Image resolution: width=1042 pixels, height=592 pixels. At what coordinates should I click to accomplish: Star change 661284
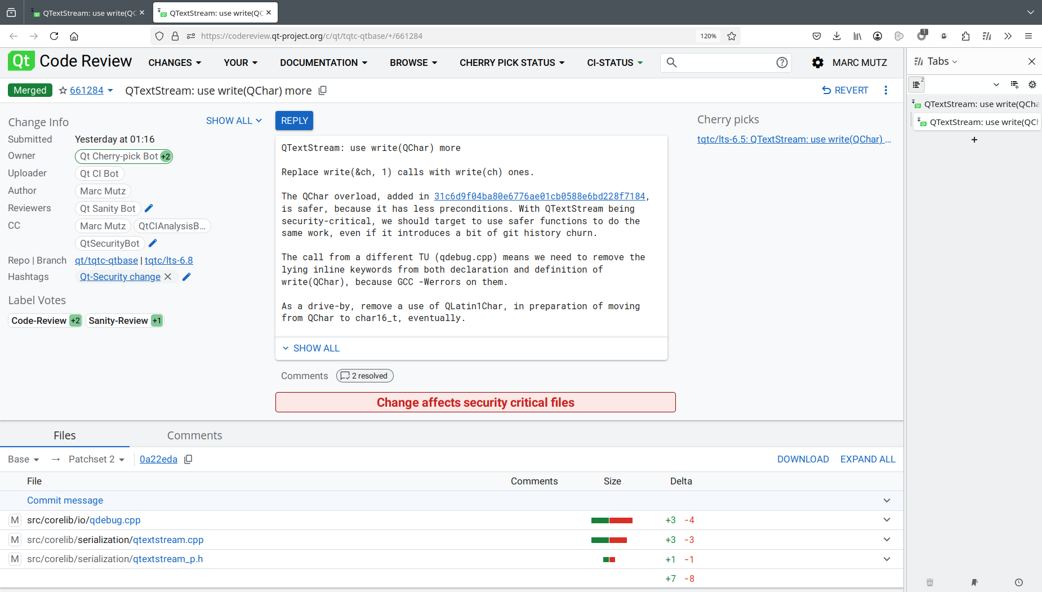click(63, 91)
